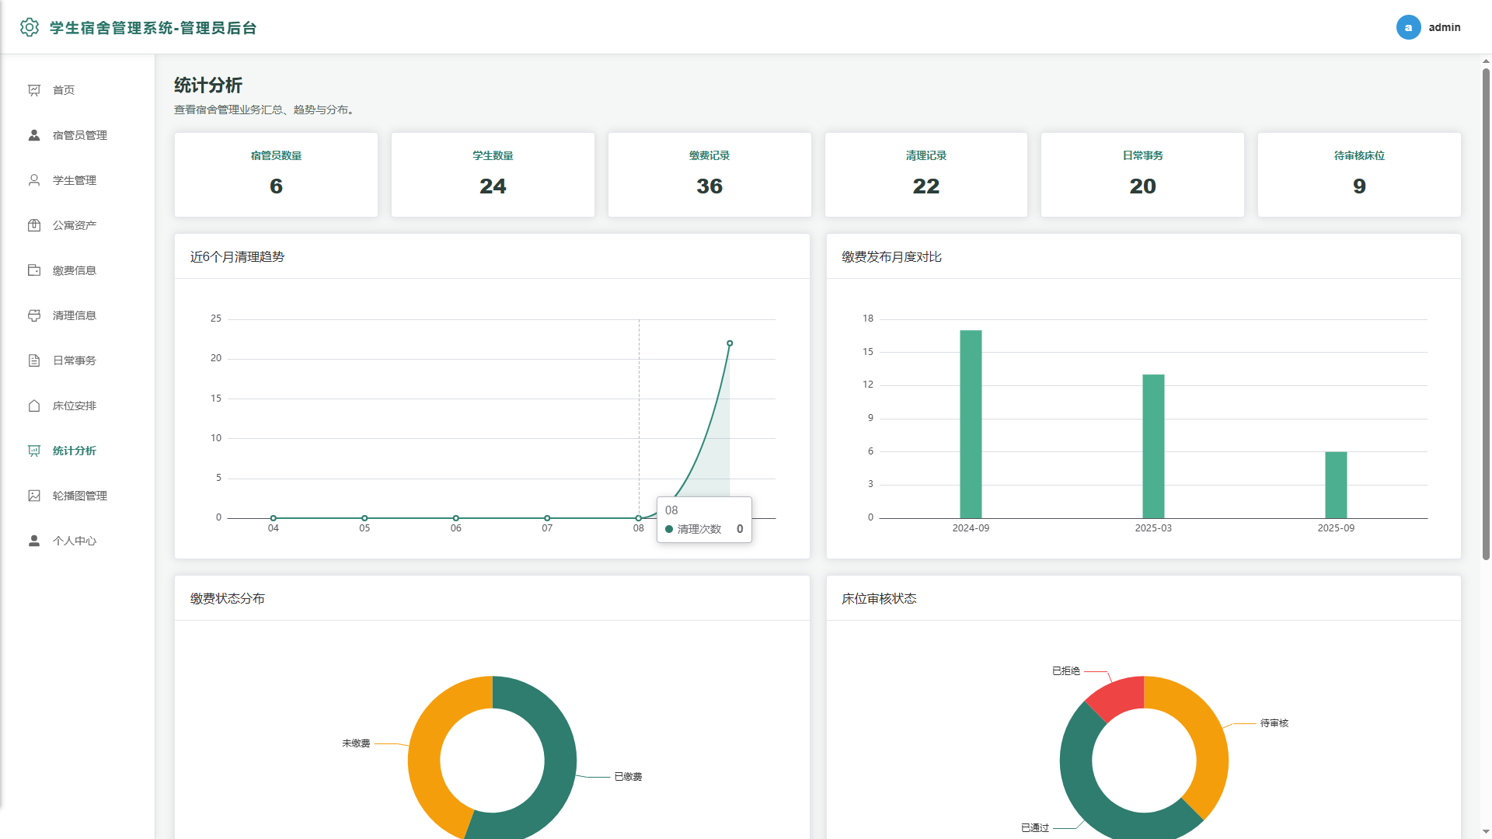Click the 2024-09 bar in 缴费发布月度对比
Screen dimensions: 1492x839
tap(971, 424)
